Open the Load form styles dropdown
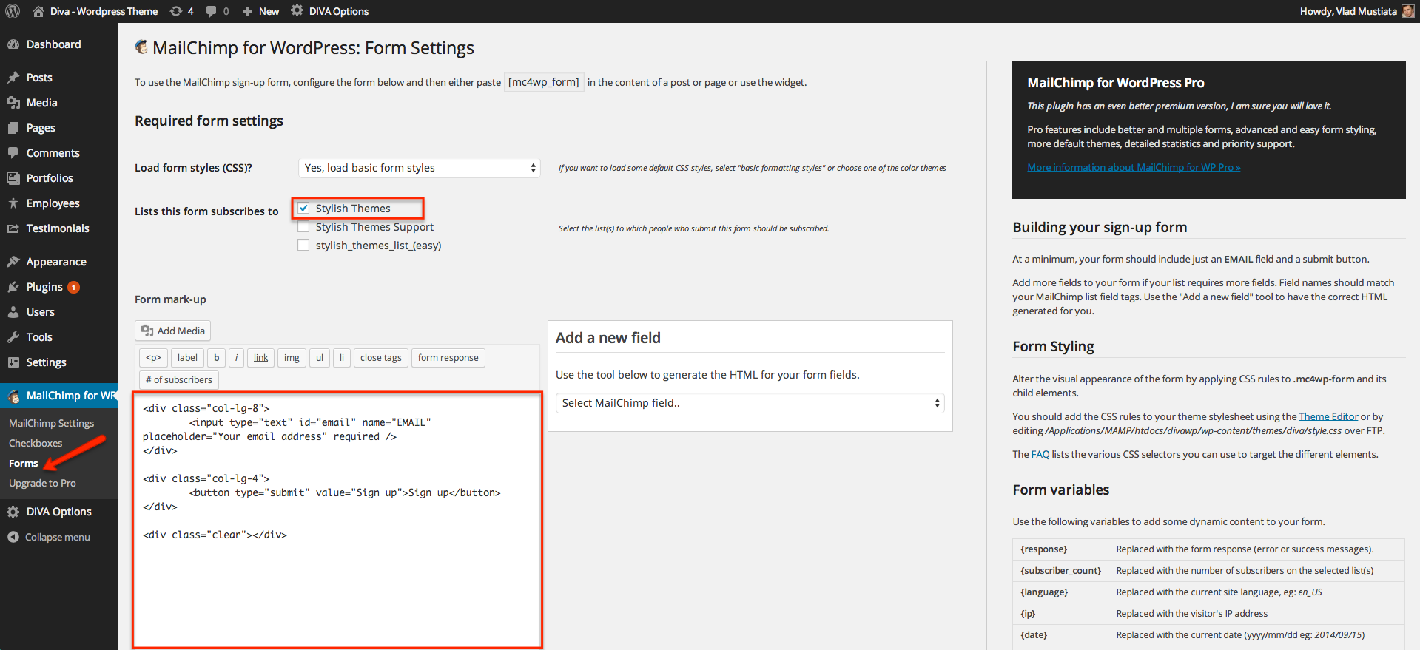 click(x=419, y=168)
